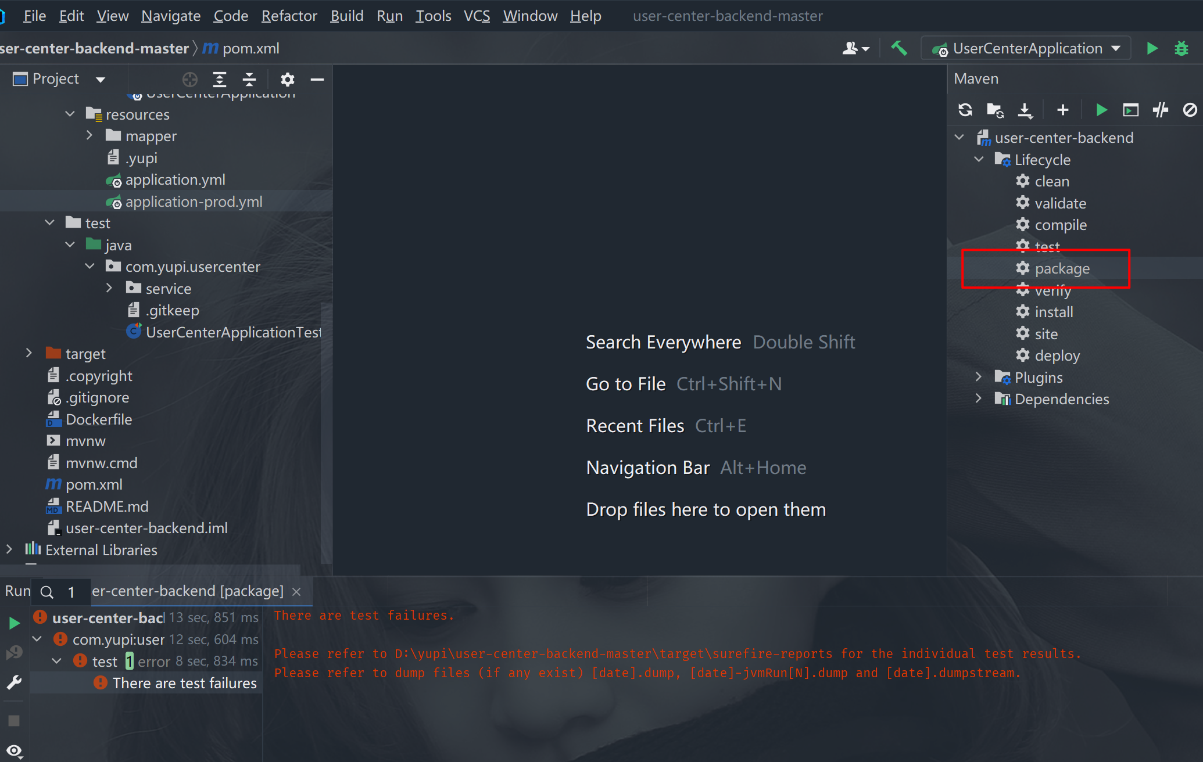
Task: Expand the target folder in the Project tree
Action: click(x=29, y=353)
